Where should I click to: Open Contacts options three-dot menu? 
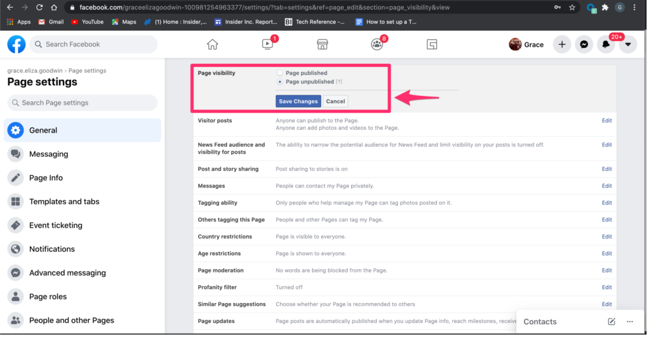click(630, 322)
